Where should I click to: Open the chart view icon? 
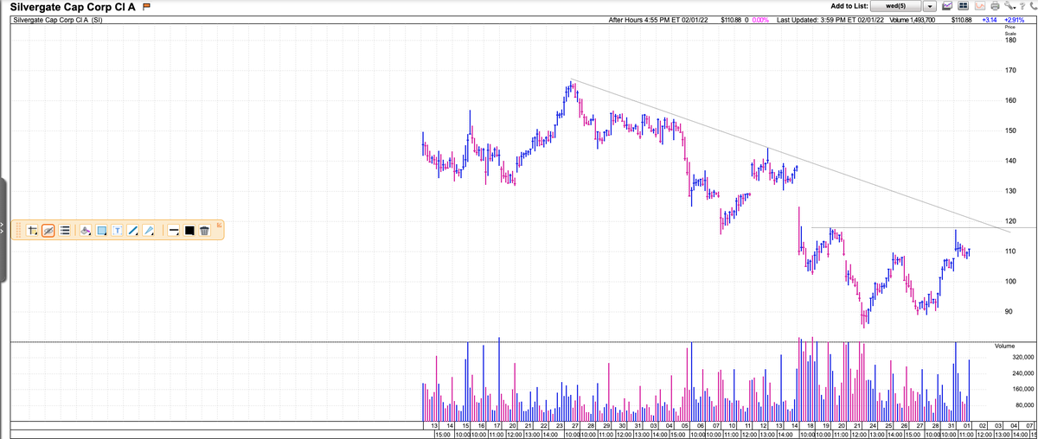pos(947,6)
